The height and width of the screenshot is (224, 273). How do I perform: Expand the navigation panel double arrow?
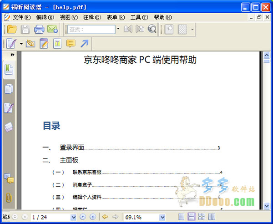pyautogui.click(x=12, y=55)
